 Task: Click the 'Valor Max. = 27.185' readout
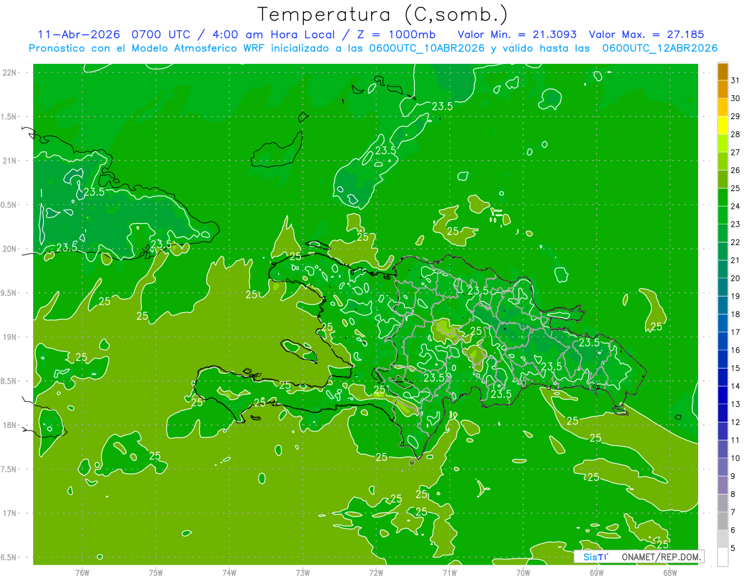coord(646,34)
